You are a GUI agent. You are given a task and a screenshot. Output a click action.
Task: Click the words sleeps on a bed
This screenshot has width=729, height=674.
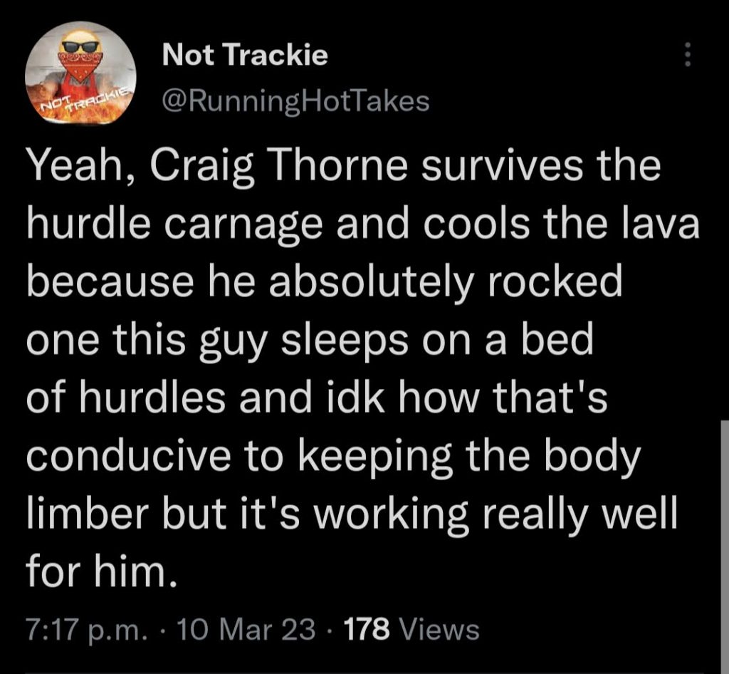pos(436,341)
